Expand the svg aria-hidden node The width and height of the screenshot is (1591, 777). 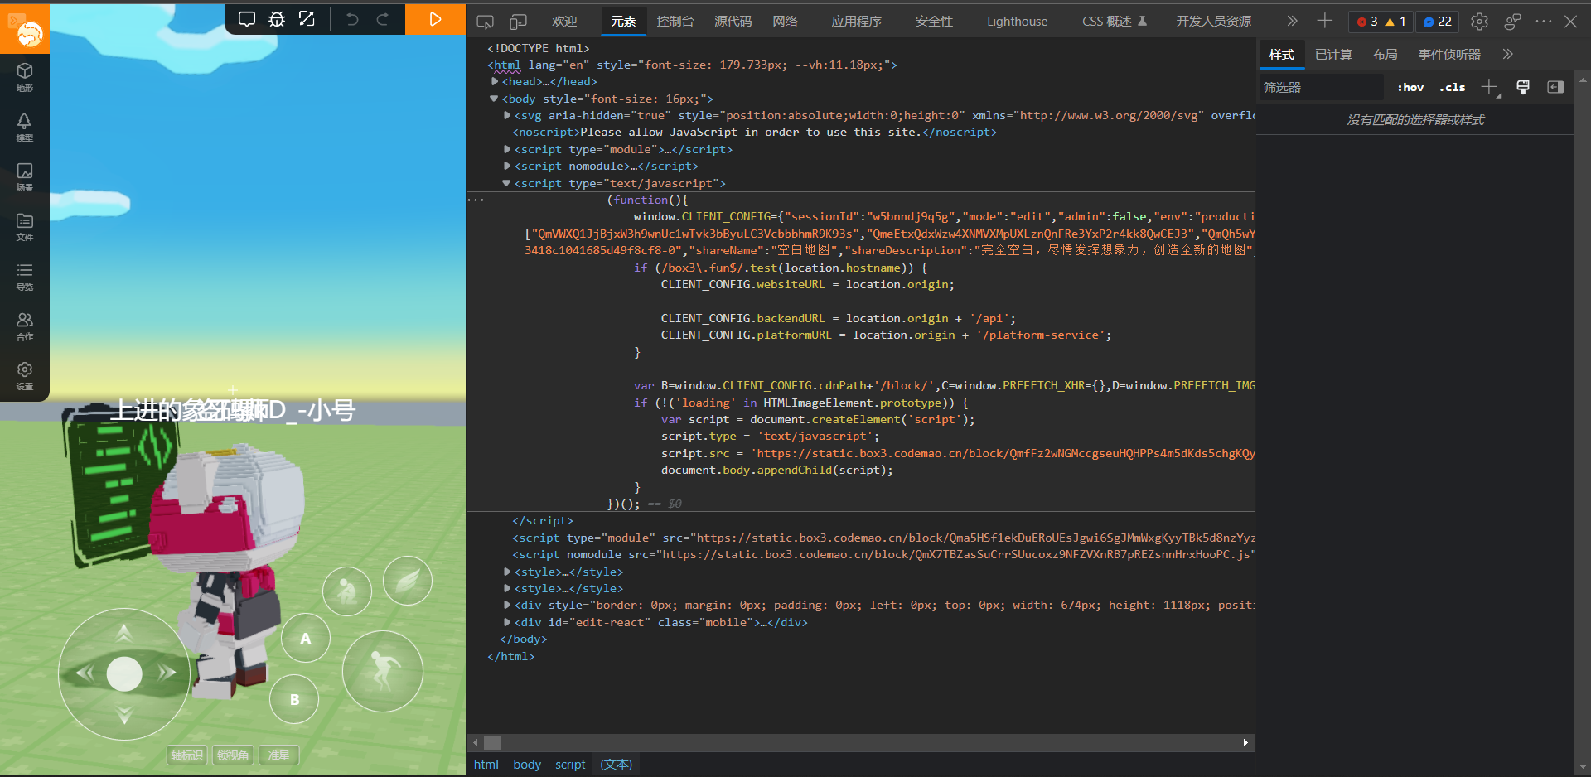[x=507, y=115]
